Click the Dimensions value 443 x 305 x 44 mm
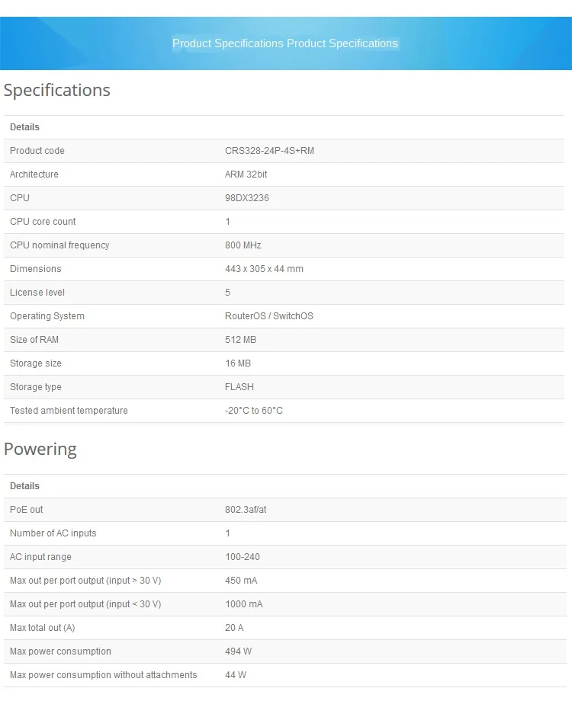 click(264, 269)
